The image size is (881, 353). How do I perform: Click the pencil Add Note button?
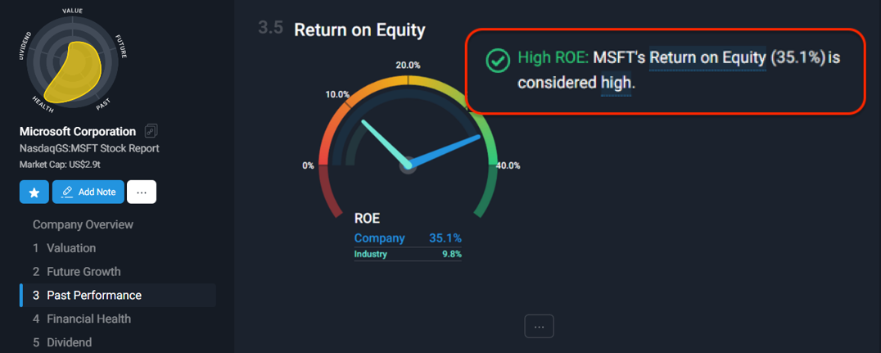(88, 192)
